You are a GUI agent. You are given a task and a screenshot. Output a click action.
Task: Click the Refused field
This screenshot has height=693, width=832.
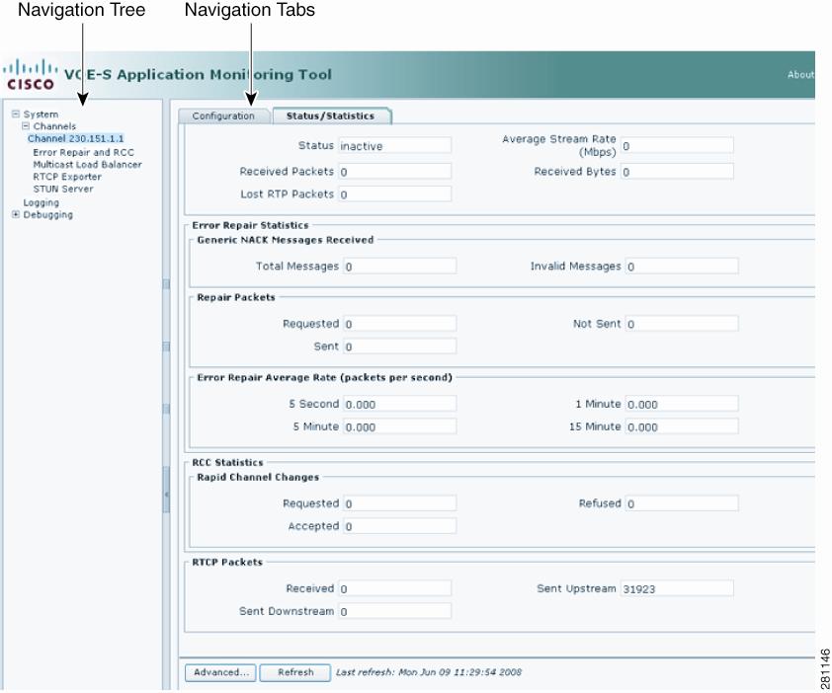683,503
